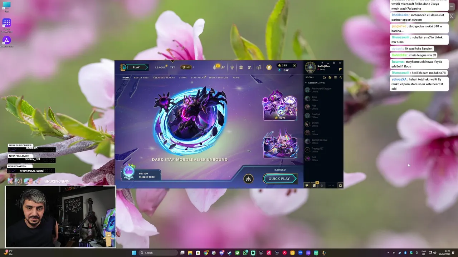Open the coin stack store icon
Viewport: 458px width, 257px height.
point(259,67)
